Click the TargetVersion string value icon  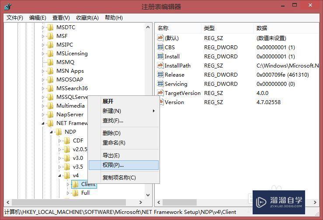click(160, 93)
